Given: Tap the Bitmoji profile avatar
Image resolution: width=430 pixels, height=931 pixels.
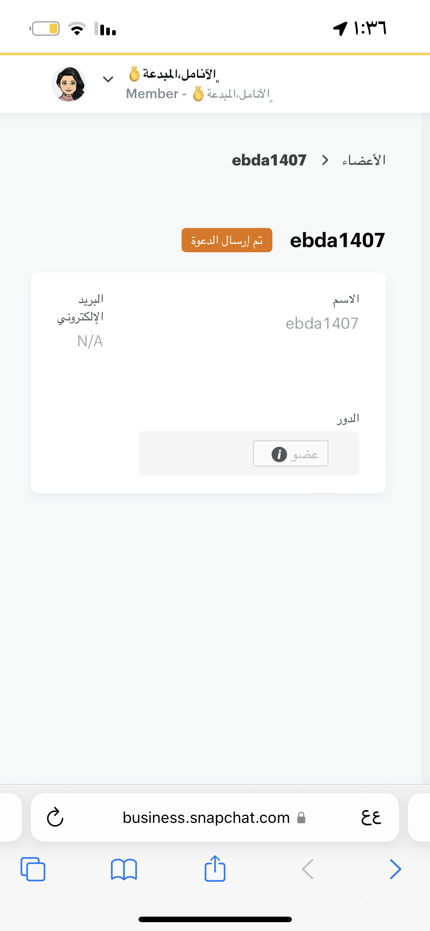Looking at the screenshot, I should (x=69, y=84).
